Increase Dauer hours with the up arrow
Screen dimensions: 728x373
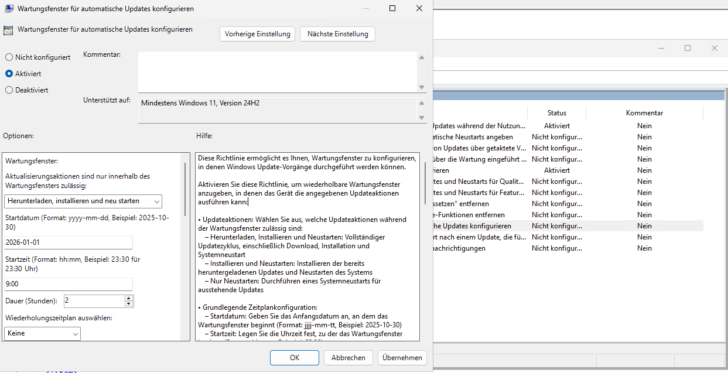pyautogui.click(x=129, y=298)
